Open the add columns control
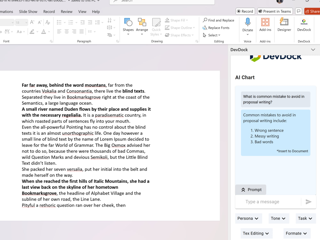The height and width of the screenshot is (240, 320). pyautogui.click(x=92, y=31)
